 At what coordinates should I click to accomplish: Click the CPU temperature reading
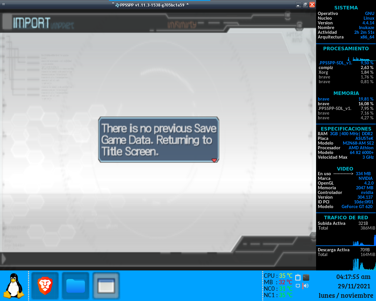[x=278, y=276]
